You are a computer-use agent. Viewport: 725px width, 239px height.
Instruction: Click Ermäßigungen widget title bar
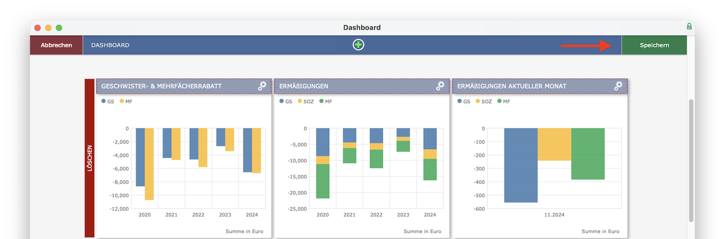tap(361, 86)
